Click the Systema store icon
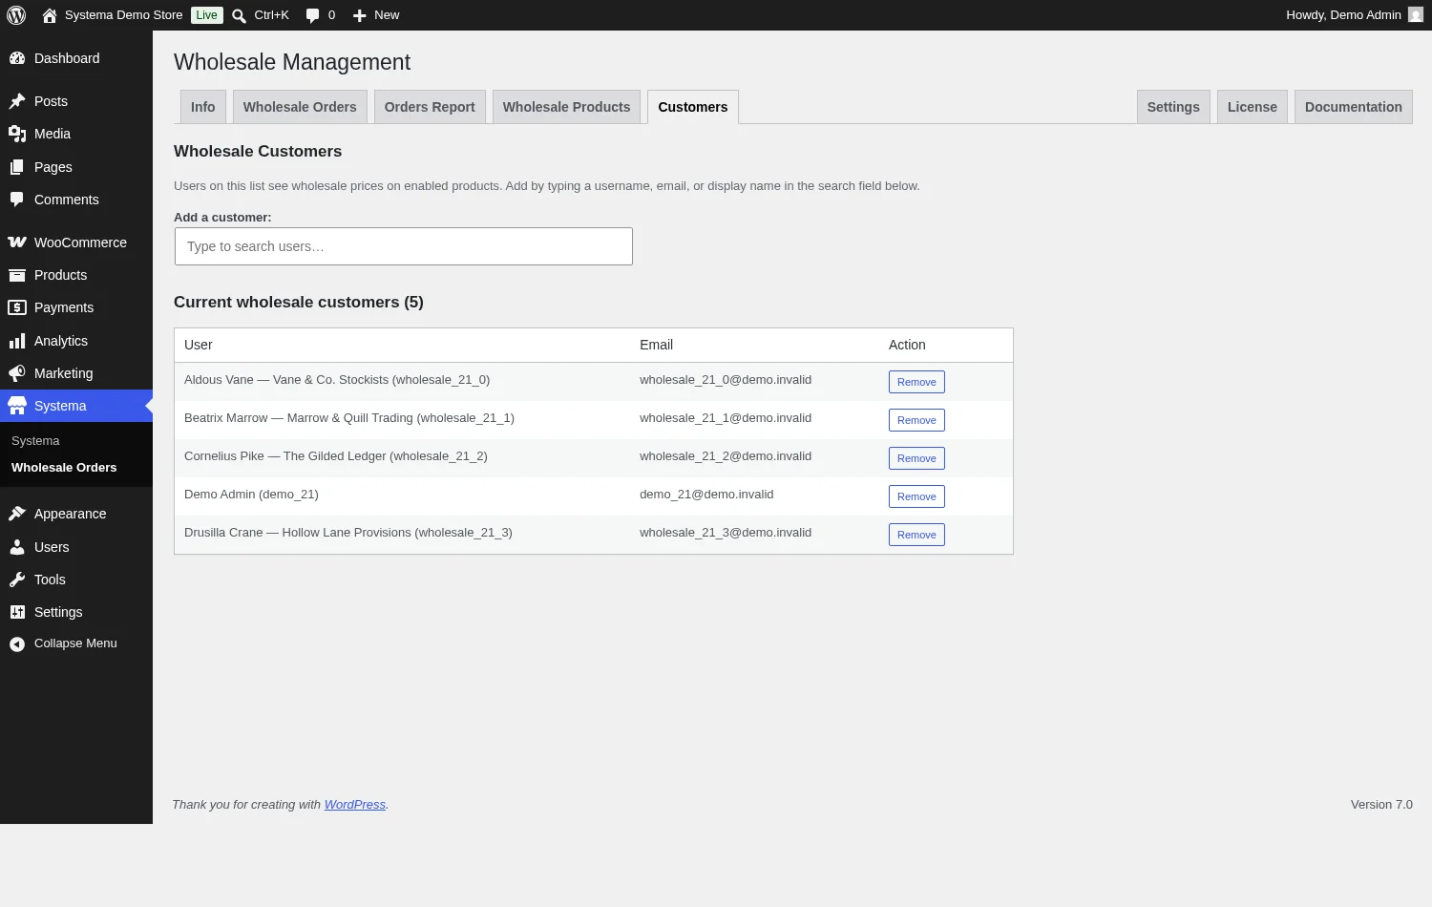This screenshot has width=1432, height=907. tap(17, 406)
